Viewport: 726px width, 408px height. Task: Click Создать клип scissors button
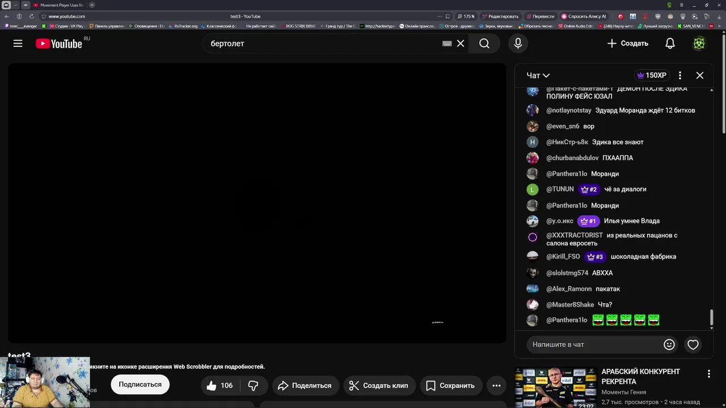pos(378,385)
